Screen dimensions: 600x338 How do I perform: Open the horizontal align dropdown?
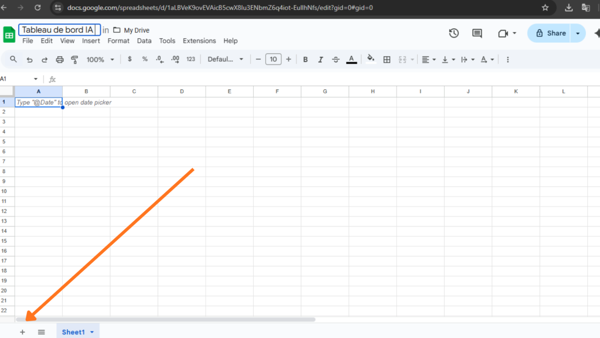(x=428, y=59)
